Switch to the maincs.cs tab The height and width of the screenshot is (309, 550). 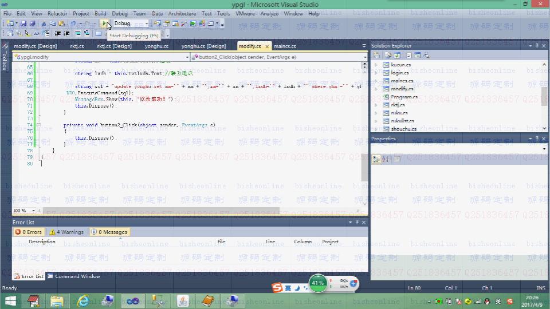(x=285, y=46)
